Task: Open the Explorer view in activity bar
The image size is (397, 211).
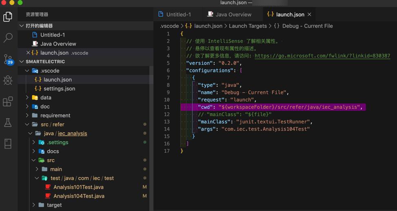Action: point(8,17)
